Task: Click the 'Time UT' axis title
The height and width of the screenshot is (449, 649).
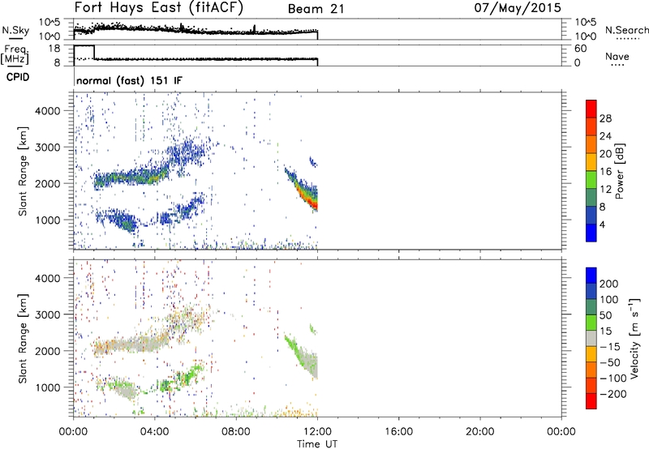Action: [x=317, y=444]
